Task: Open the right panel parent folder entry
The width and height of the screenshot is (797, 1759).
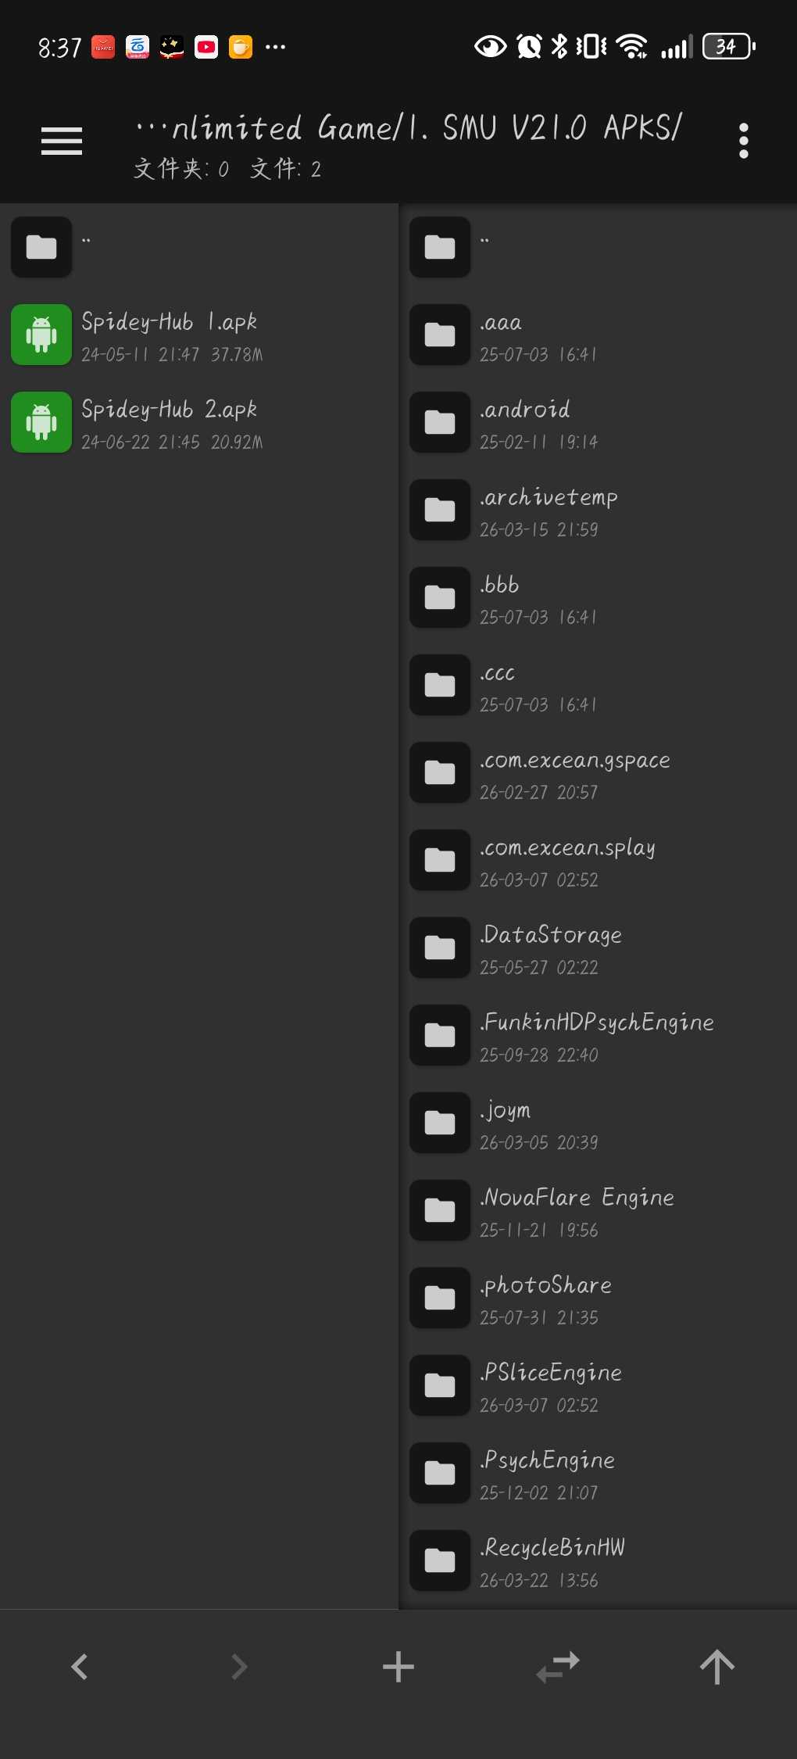Action: tap(598, 247)
